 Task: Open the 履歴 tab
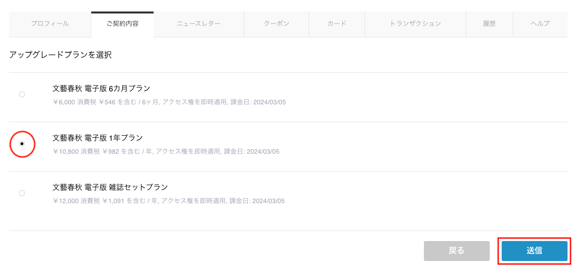pyautogui.click(x=489, y=24)
